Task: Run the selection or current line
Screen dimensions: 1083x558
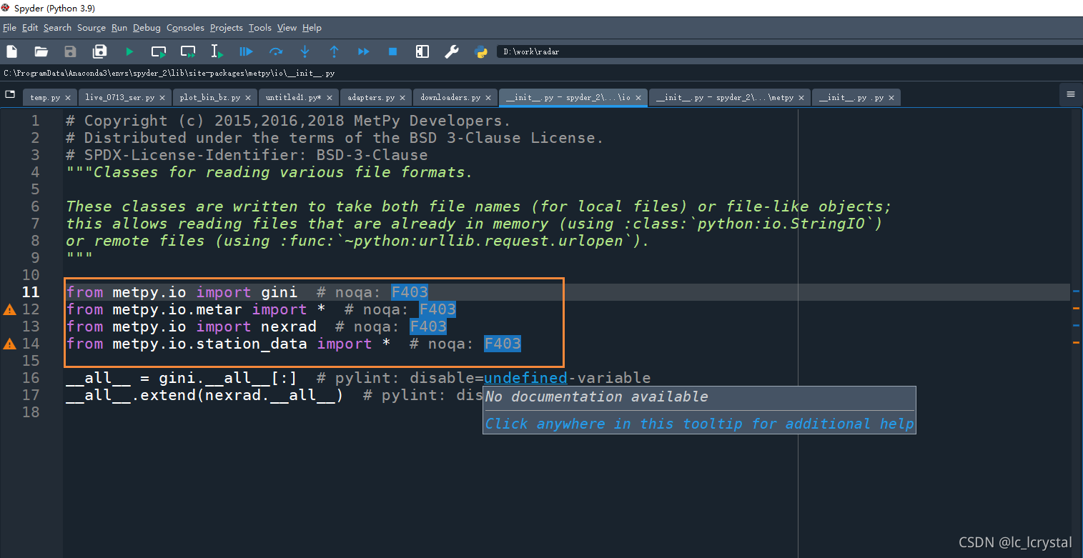Action: pos(217,51)
